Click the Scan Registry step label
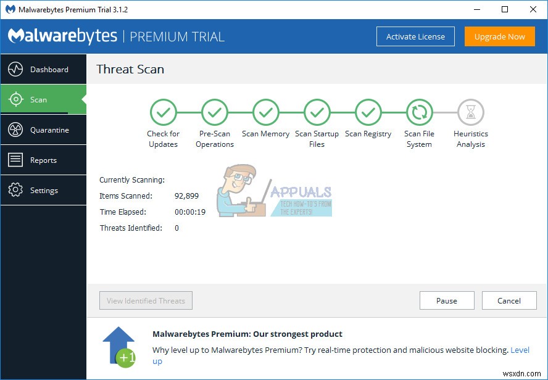The height and width of the screenshot is (380, 548). coord(368,134)
